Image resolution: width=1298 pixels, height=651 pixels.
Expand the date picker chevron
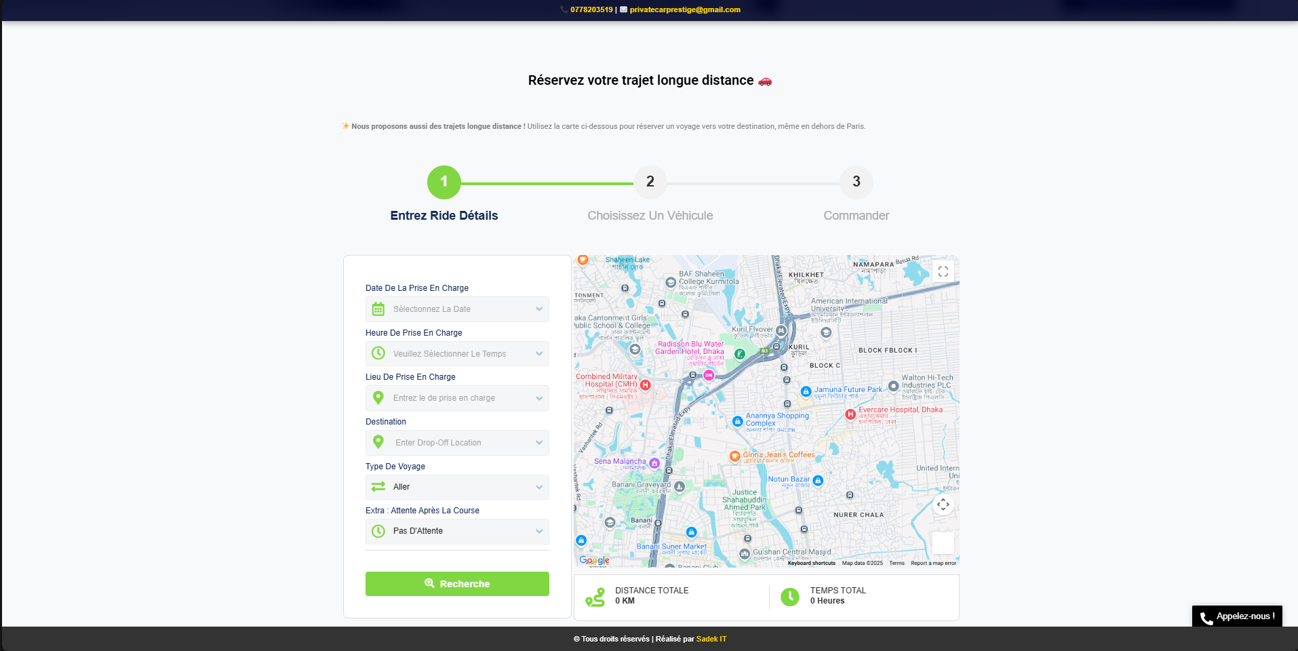539,309
